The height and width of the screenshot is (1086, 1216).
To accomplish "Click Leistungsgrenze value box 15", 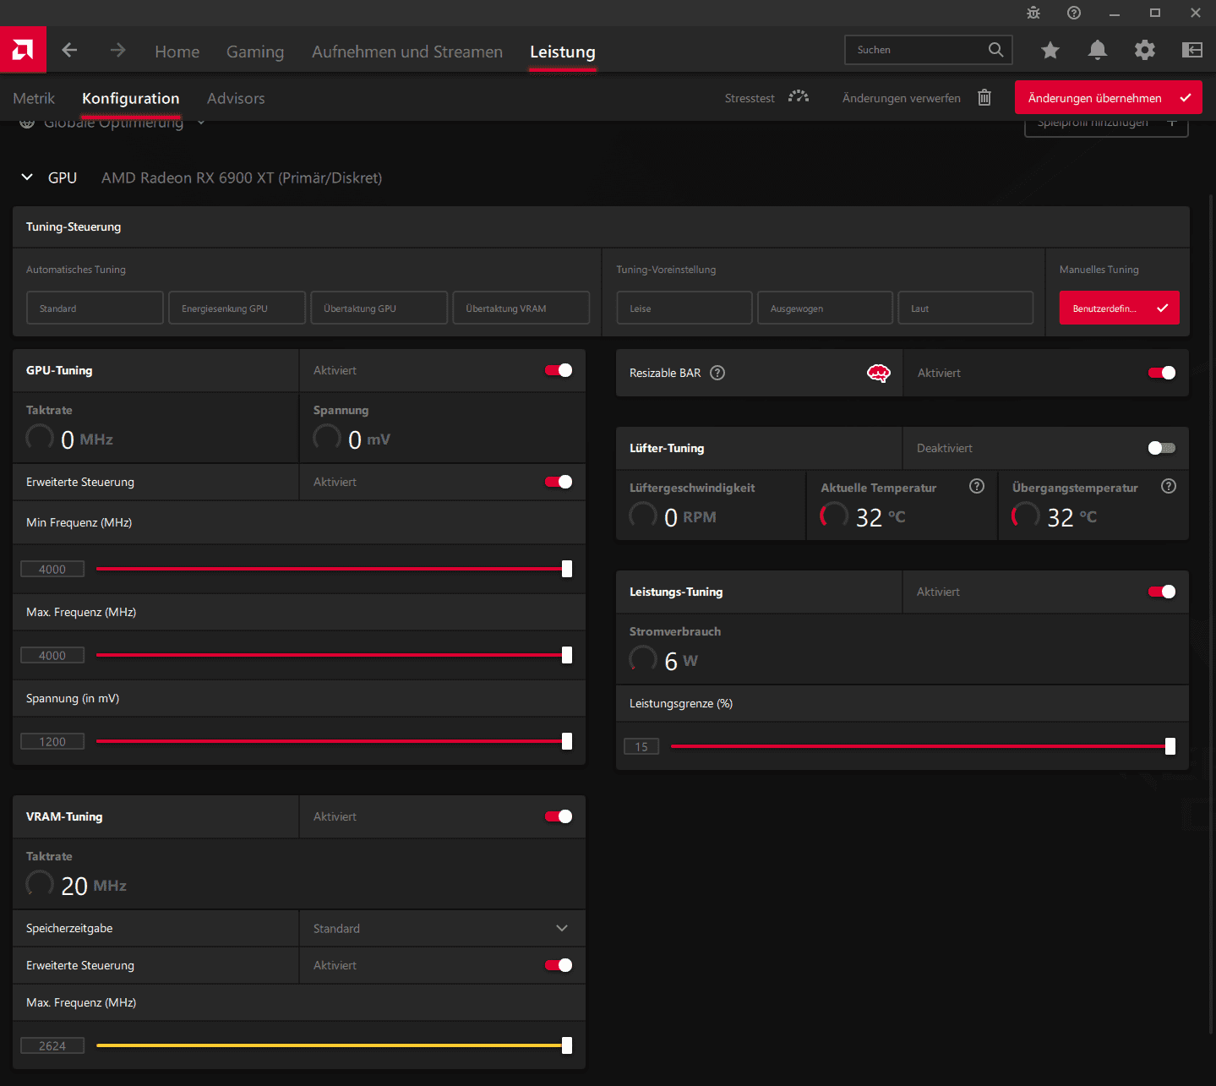I will (x=641, y=746).
